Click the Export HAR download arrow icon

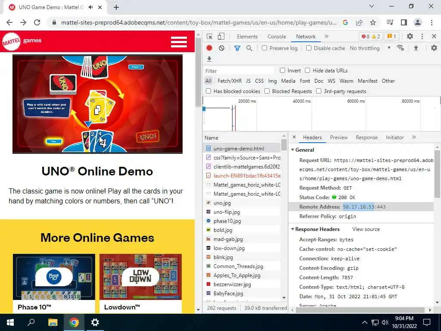coord(209,59)
